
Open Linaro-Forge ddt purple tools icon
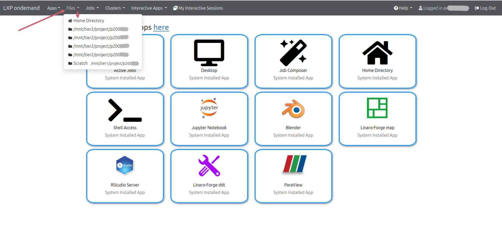[x=209, y=165]
